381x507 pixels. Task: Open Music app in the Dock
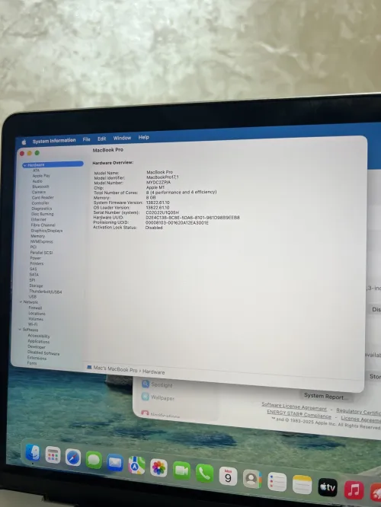[354, 490]
